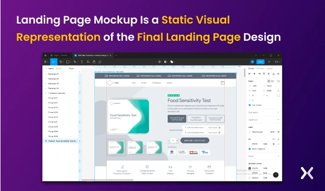The height and width of the screenshot is (191, 325).
Task: Select the Frame tool
Action: coord(60,62)
